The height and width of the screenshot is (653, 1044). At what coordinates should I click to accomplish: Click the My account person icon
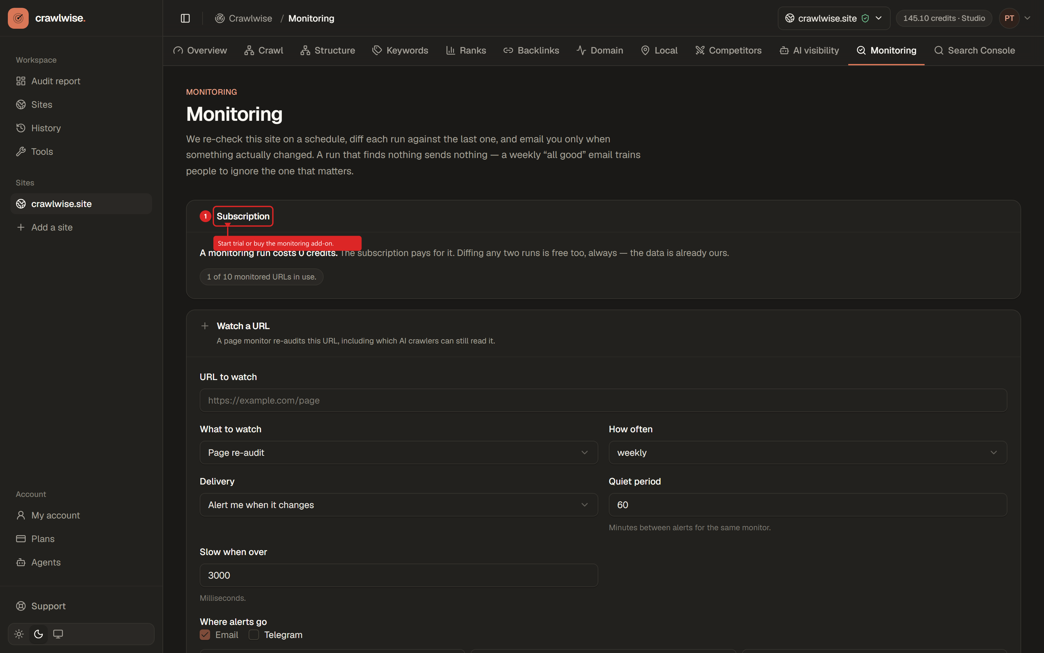pyautogui.click(x=21, y=515)
